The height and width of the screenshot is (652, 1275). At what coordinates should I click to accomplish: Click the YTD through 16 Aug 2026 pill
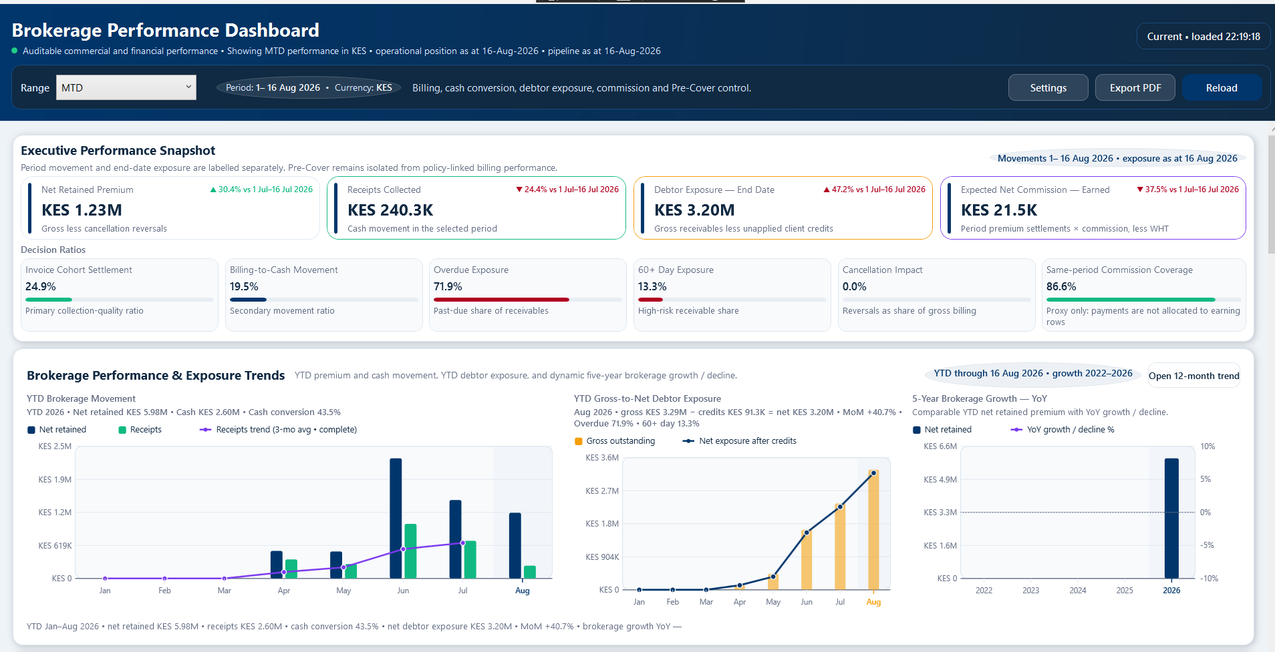pyautogui.click(x=1033, y=374)
